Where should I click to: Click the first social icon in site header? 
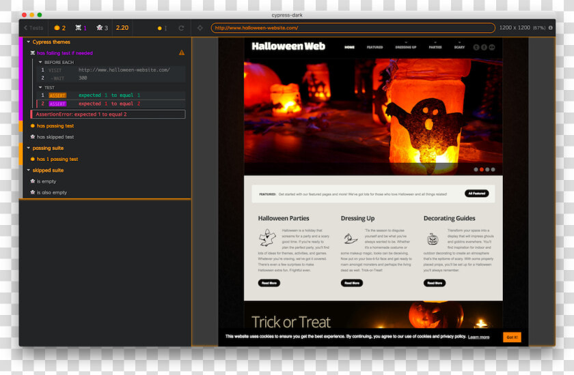pos(476,47)
